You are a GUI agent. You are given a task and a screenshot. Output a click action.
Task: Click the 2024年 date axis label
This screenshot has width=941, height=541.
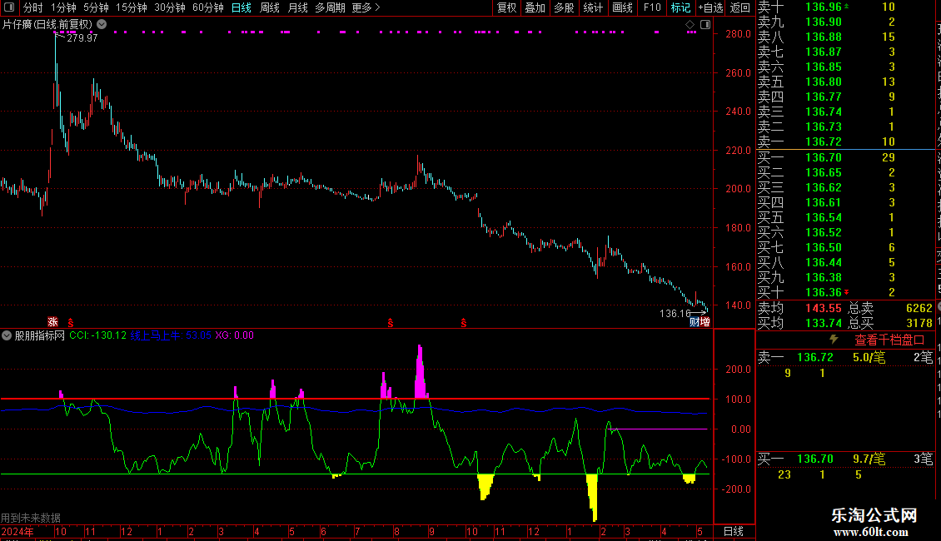pos(17,531)
